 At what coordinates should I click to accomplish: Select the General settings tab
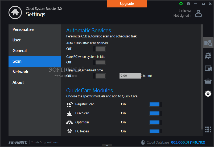(20, 51)
